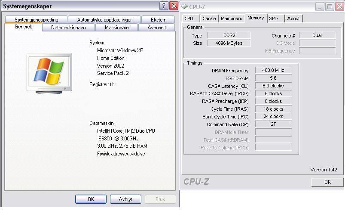
Task: Click the help question mark button in Systemegenskaper
Action: [x=164, y=6]
